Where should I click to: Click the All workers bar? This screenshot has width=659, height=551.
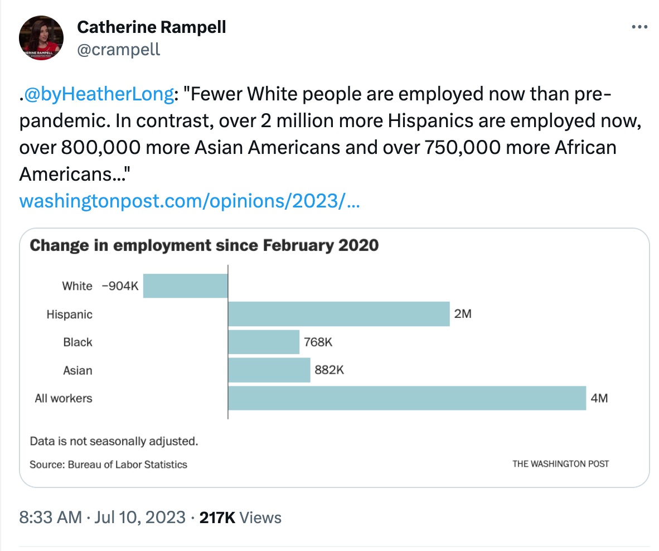point(407,398)
